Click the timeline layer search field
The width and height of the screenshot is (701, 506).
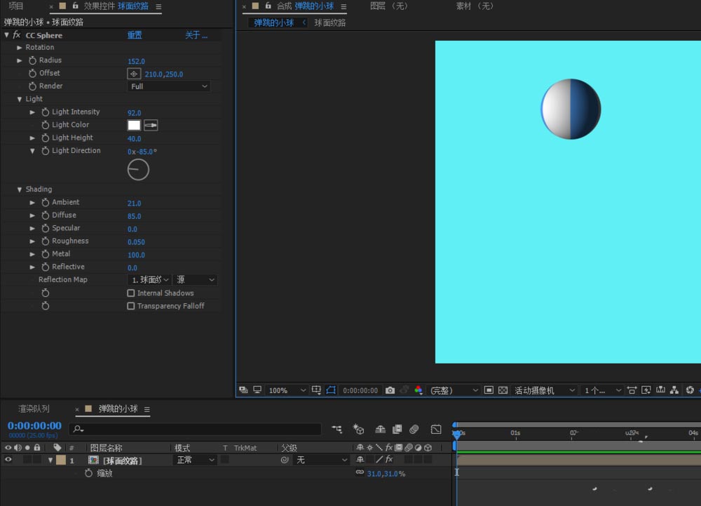click(x=196, y=429)
